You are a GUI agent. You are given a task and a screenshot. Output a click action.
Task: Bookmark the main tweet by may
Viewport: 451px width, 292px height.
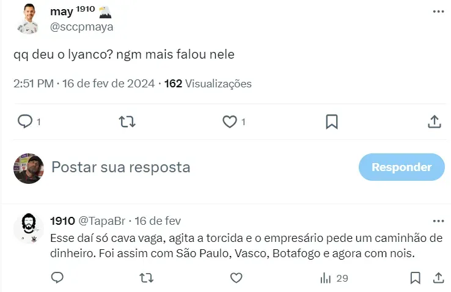(331, 122)
